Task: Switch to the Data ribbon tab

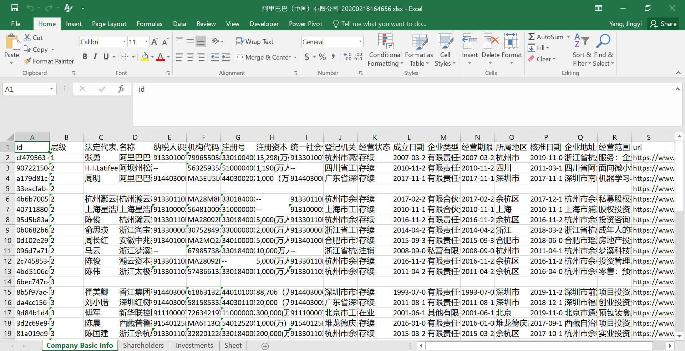Action: 179,24
